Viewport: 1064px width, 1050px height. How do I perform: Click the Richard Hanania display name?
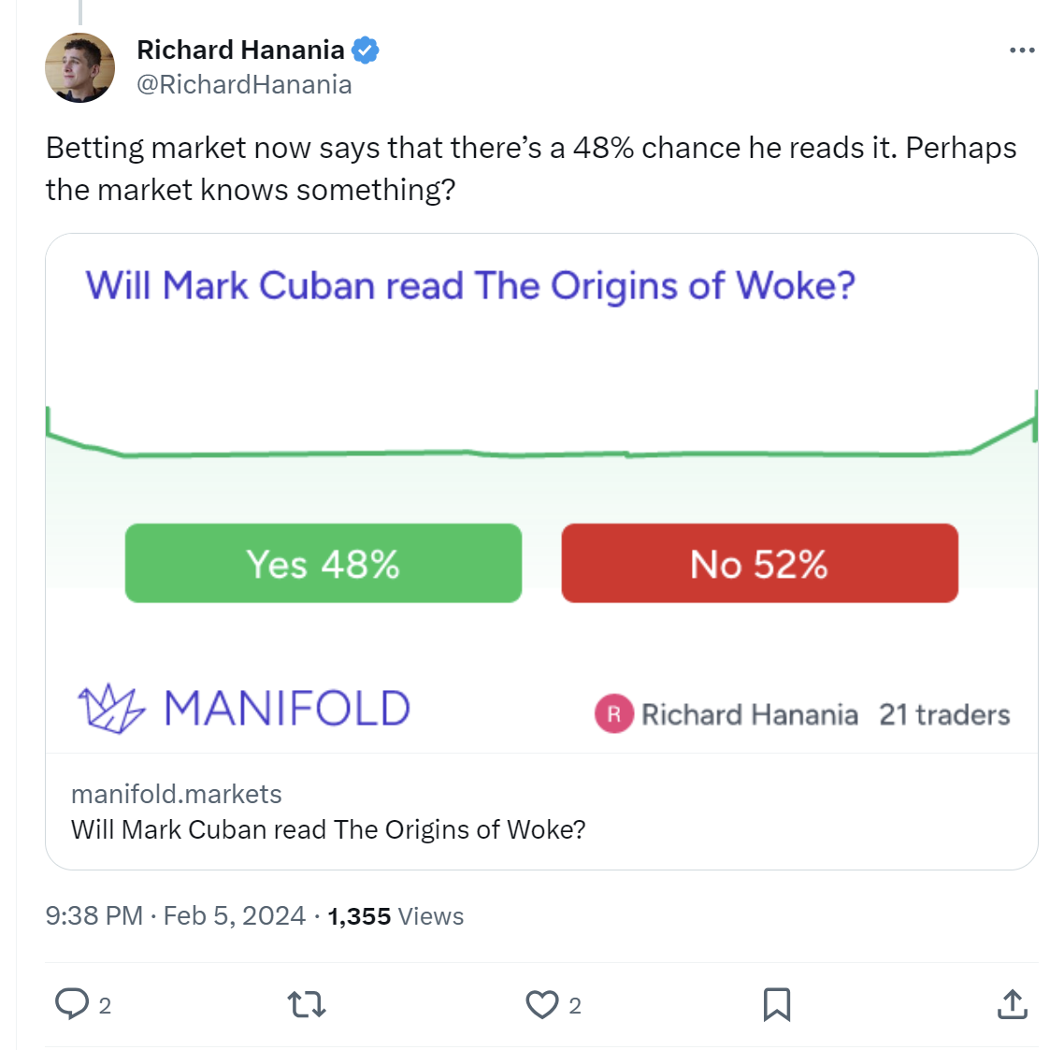(241, 50)
